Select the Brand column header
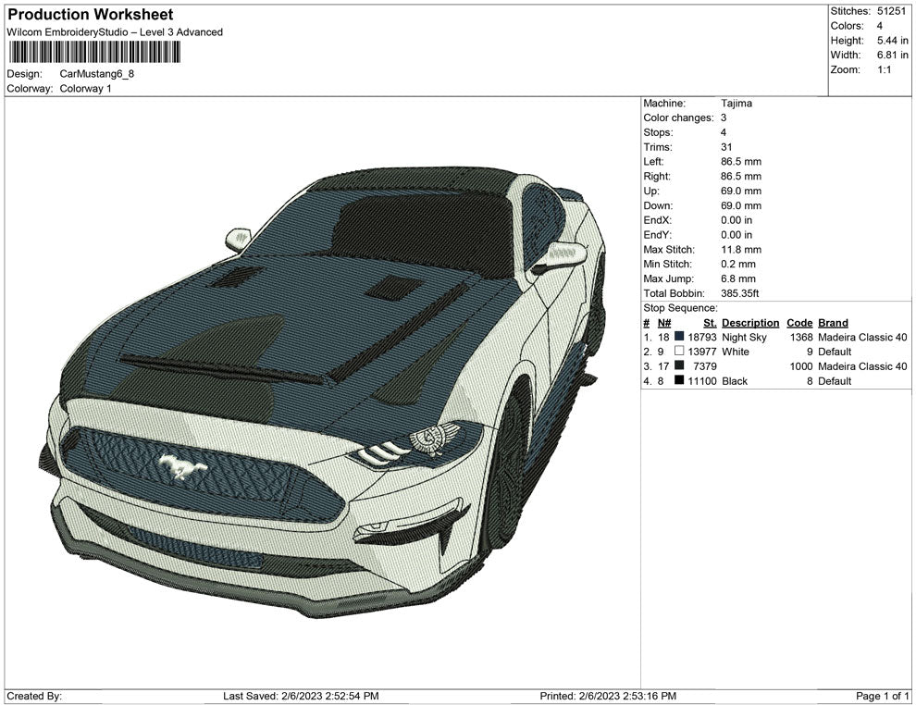Viewport: 916px width, 705px height. 833,323
